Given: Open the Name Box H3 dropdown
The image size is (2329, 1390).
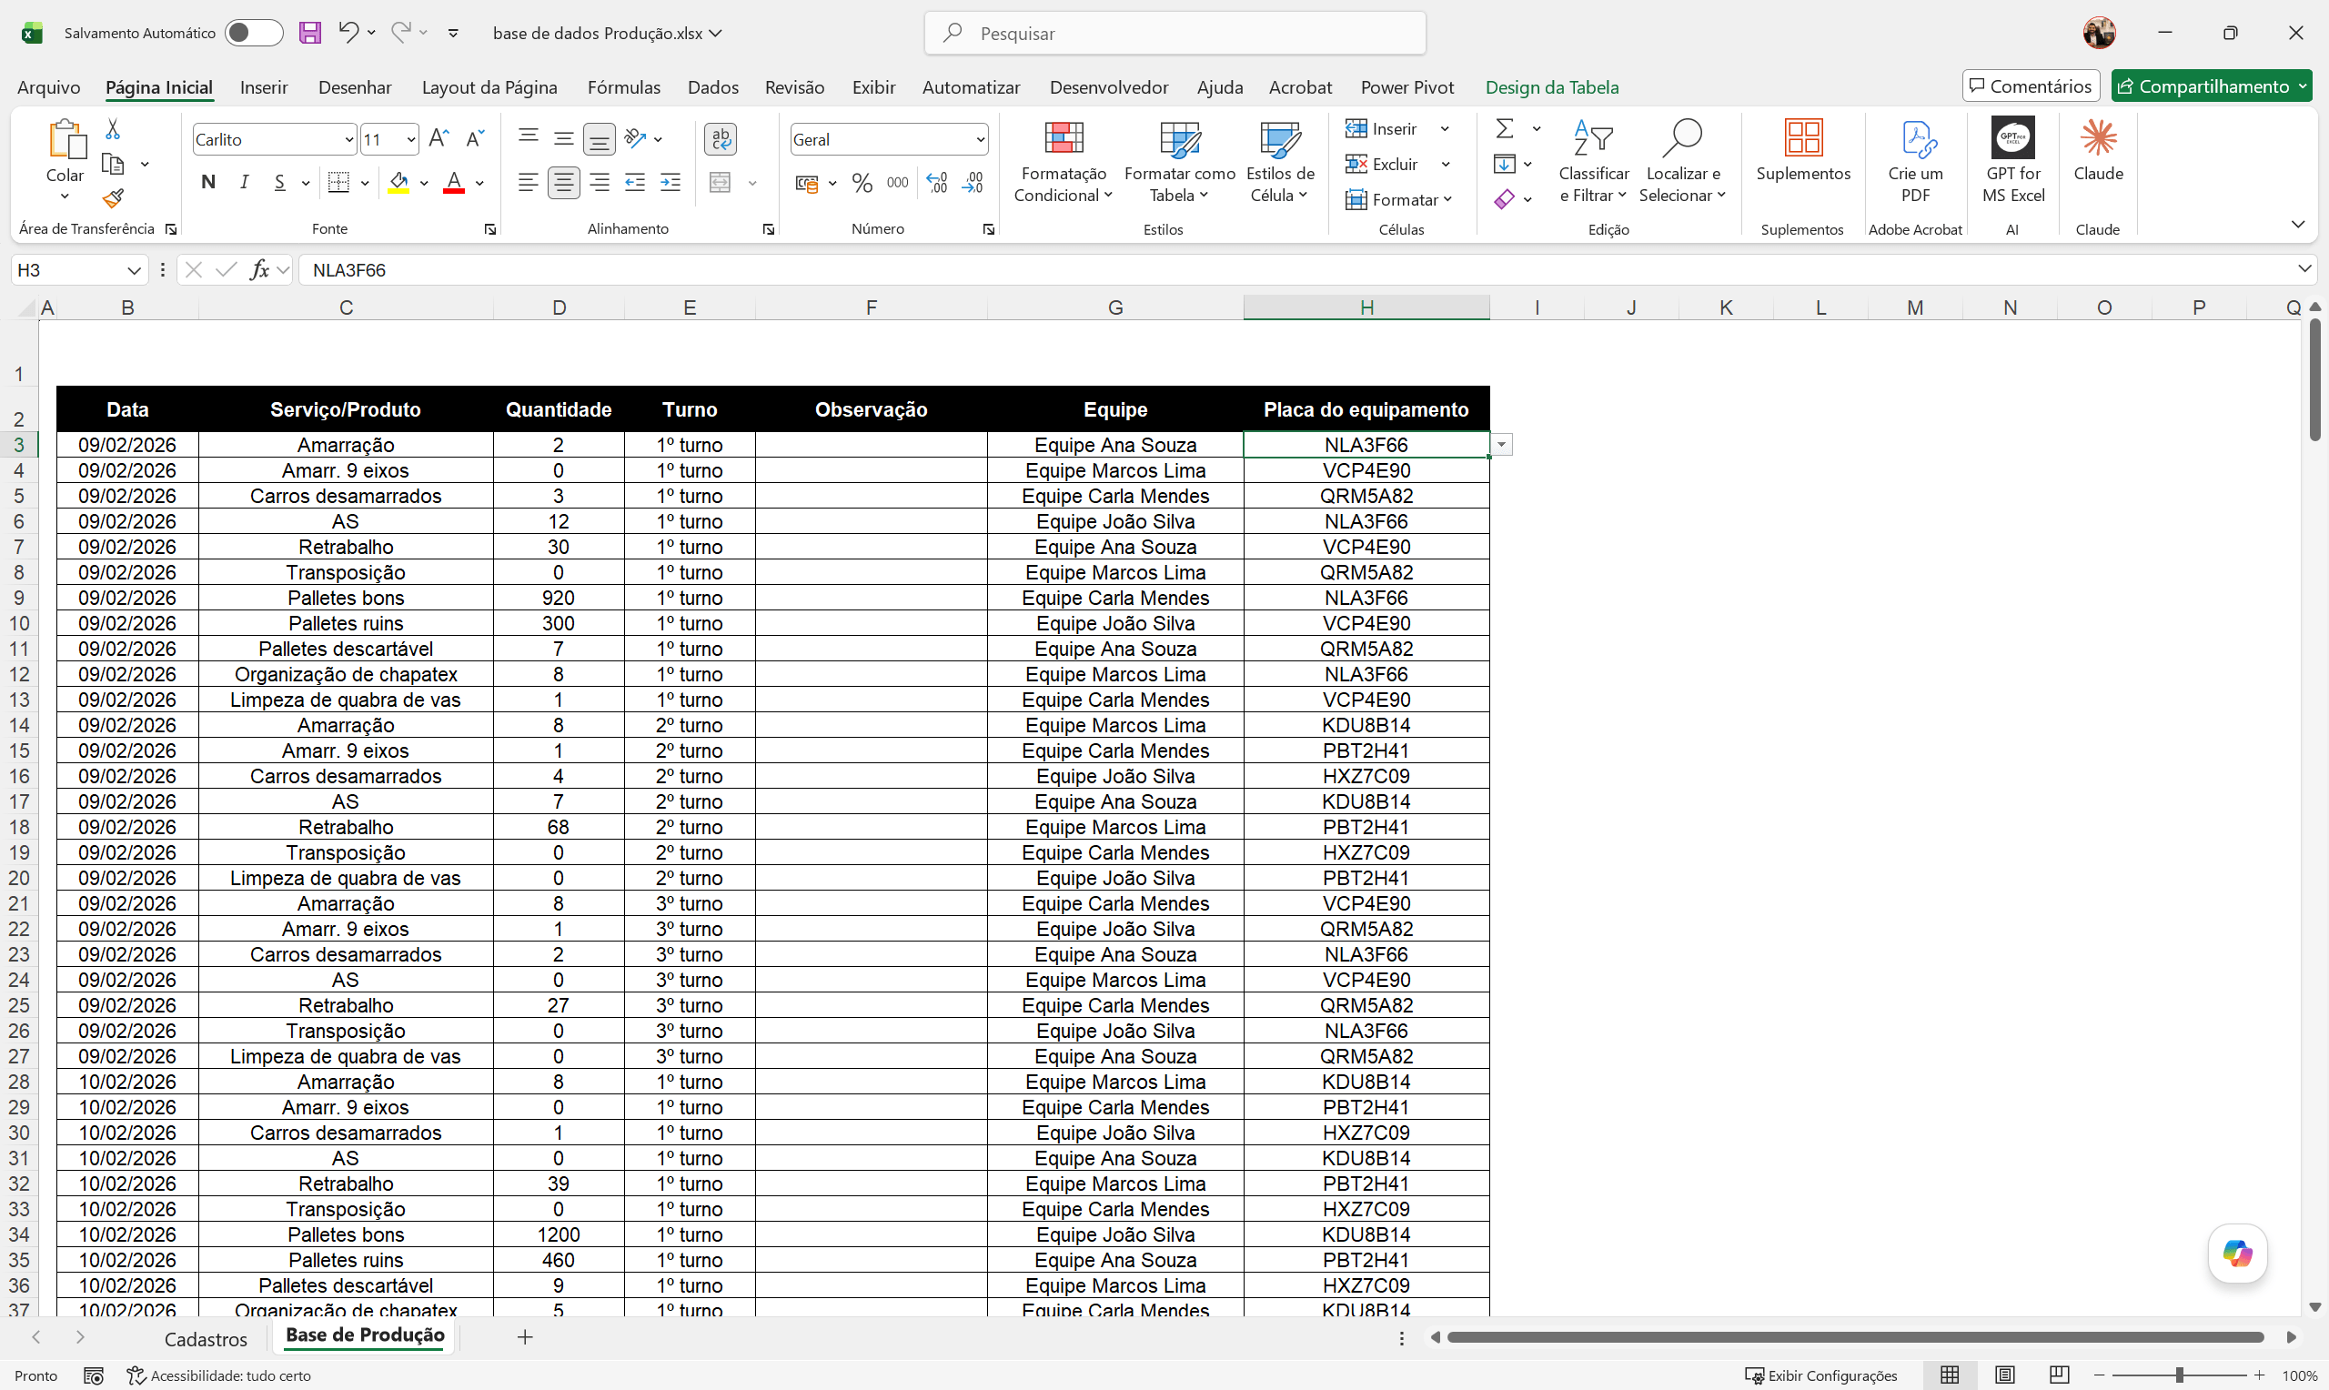Looking at the screenshot, I should [x=134, y=271].
